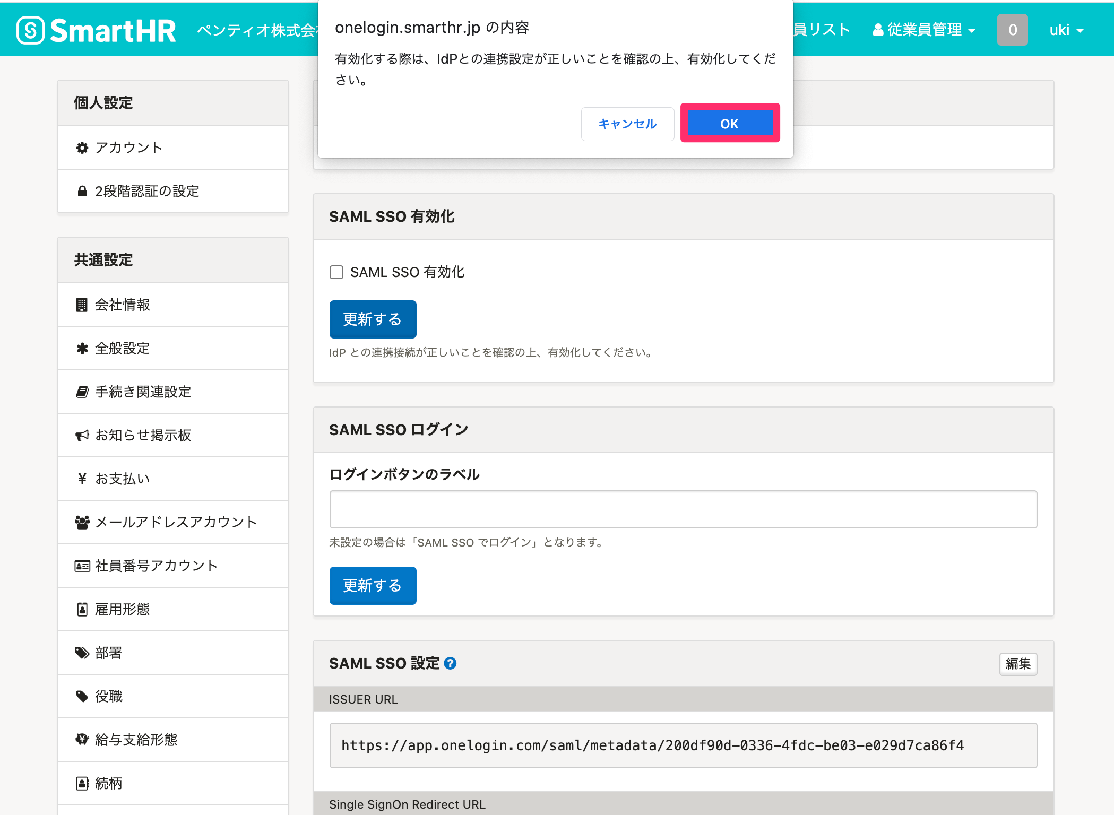1114x815 pixels.
Task: Open 手続き関連設定 in the sidebar
Action: pos(173,392)
